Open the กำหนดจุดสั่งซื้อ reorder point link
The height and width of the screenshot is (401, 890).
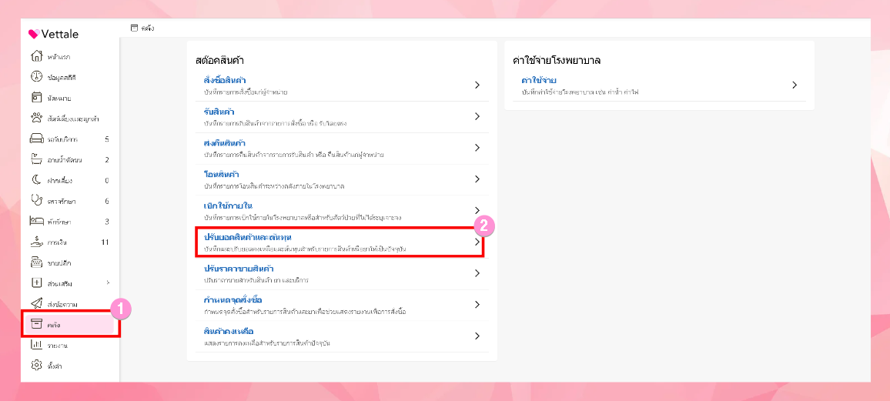tap(233, 299)
